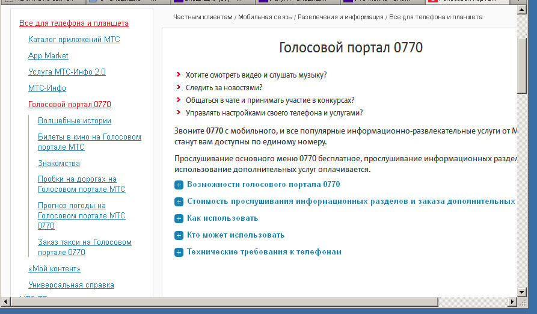
Task: Click vertical scrollbar up arrow
Action: (x=521, y=10)
